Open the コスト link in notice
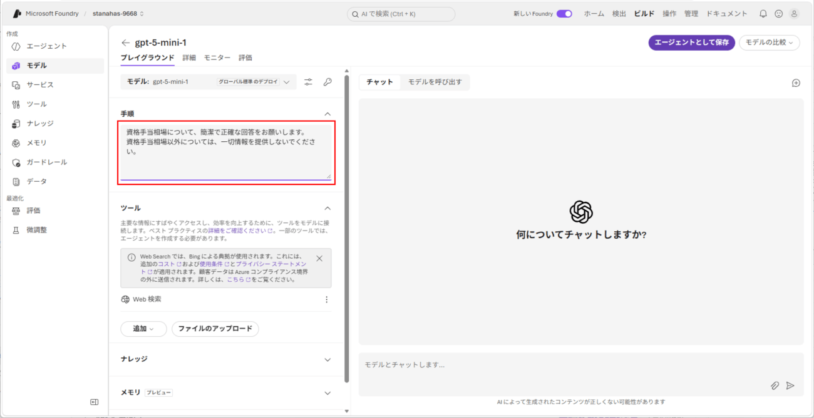The image size is (814, 418). [x=169, y=264]
